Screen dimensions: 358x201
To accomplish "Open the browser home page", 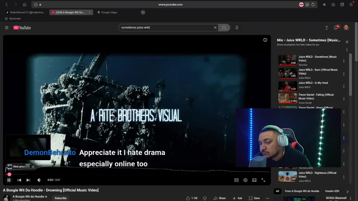I will point(25,4).
